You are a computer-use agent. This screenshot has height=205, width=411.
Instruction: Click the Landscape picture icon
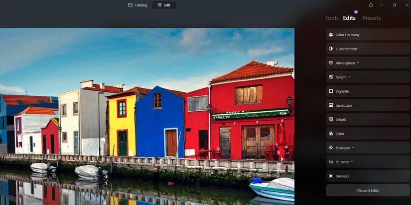pos(331,105)
